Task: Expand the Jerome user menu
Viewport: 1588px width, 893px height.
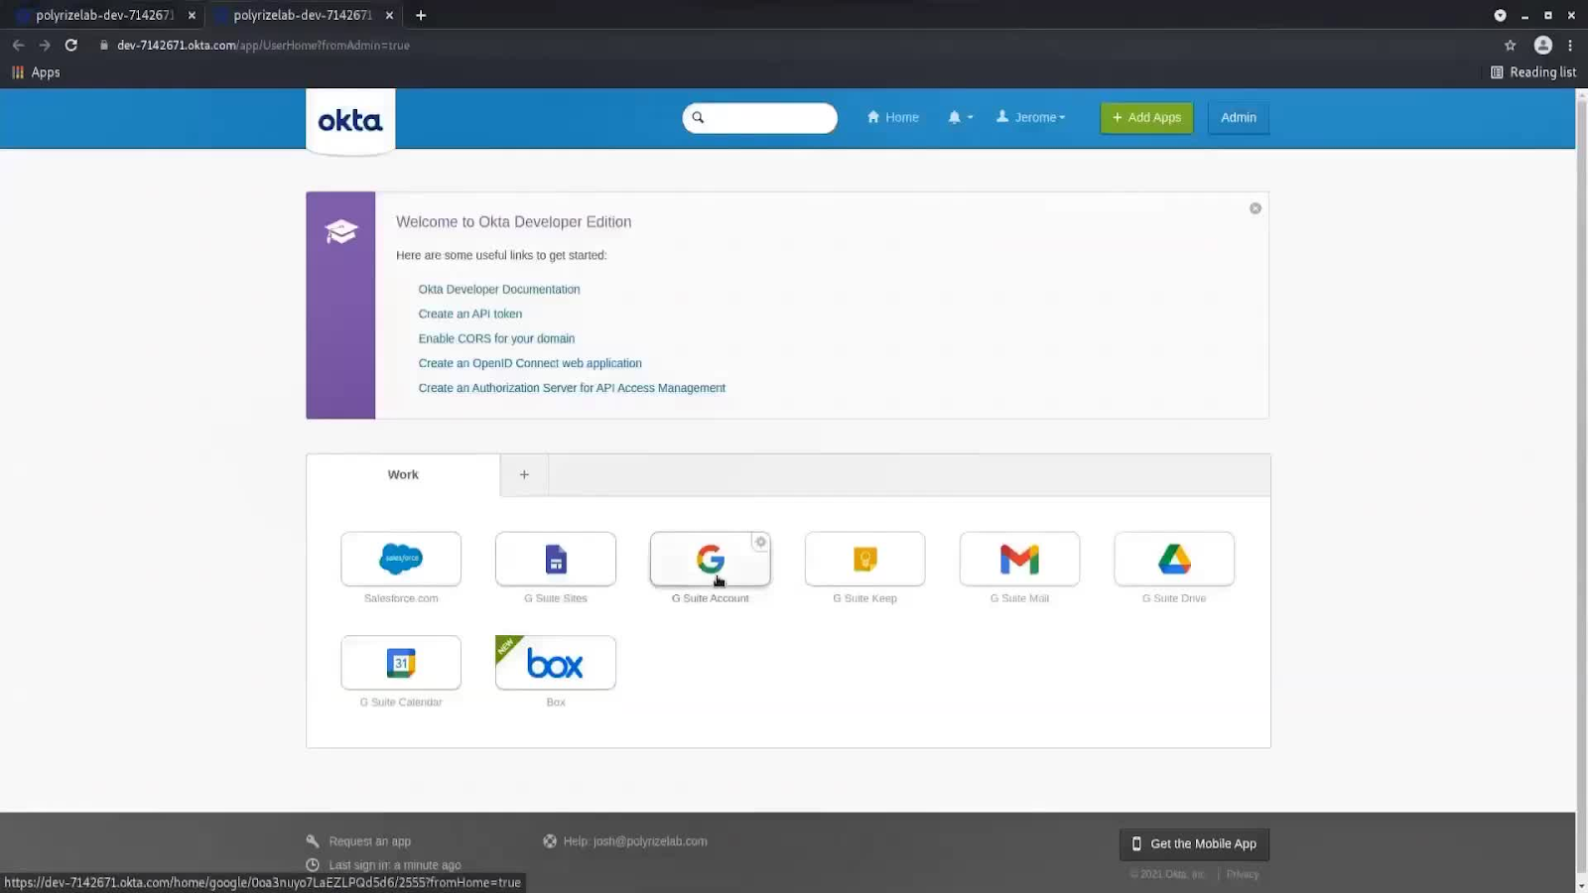Action: (1031, 117)
